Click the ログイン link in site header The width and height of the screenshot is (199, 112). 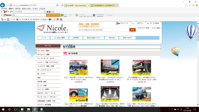click(140, 23)
